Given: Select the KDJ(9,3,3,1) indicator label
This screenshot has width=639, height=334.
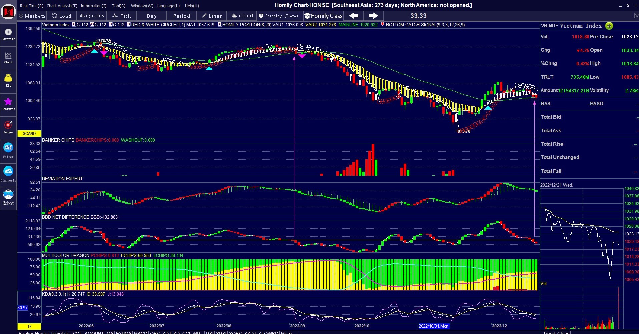Looking at the screenshot, I should coord(54,294).
